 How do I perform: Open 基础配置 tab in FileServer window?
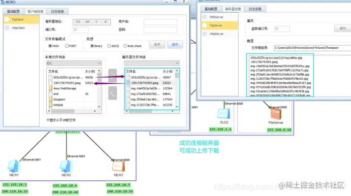pyautogui.click(x=211, y=9)
